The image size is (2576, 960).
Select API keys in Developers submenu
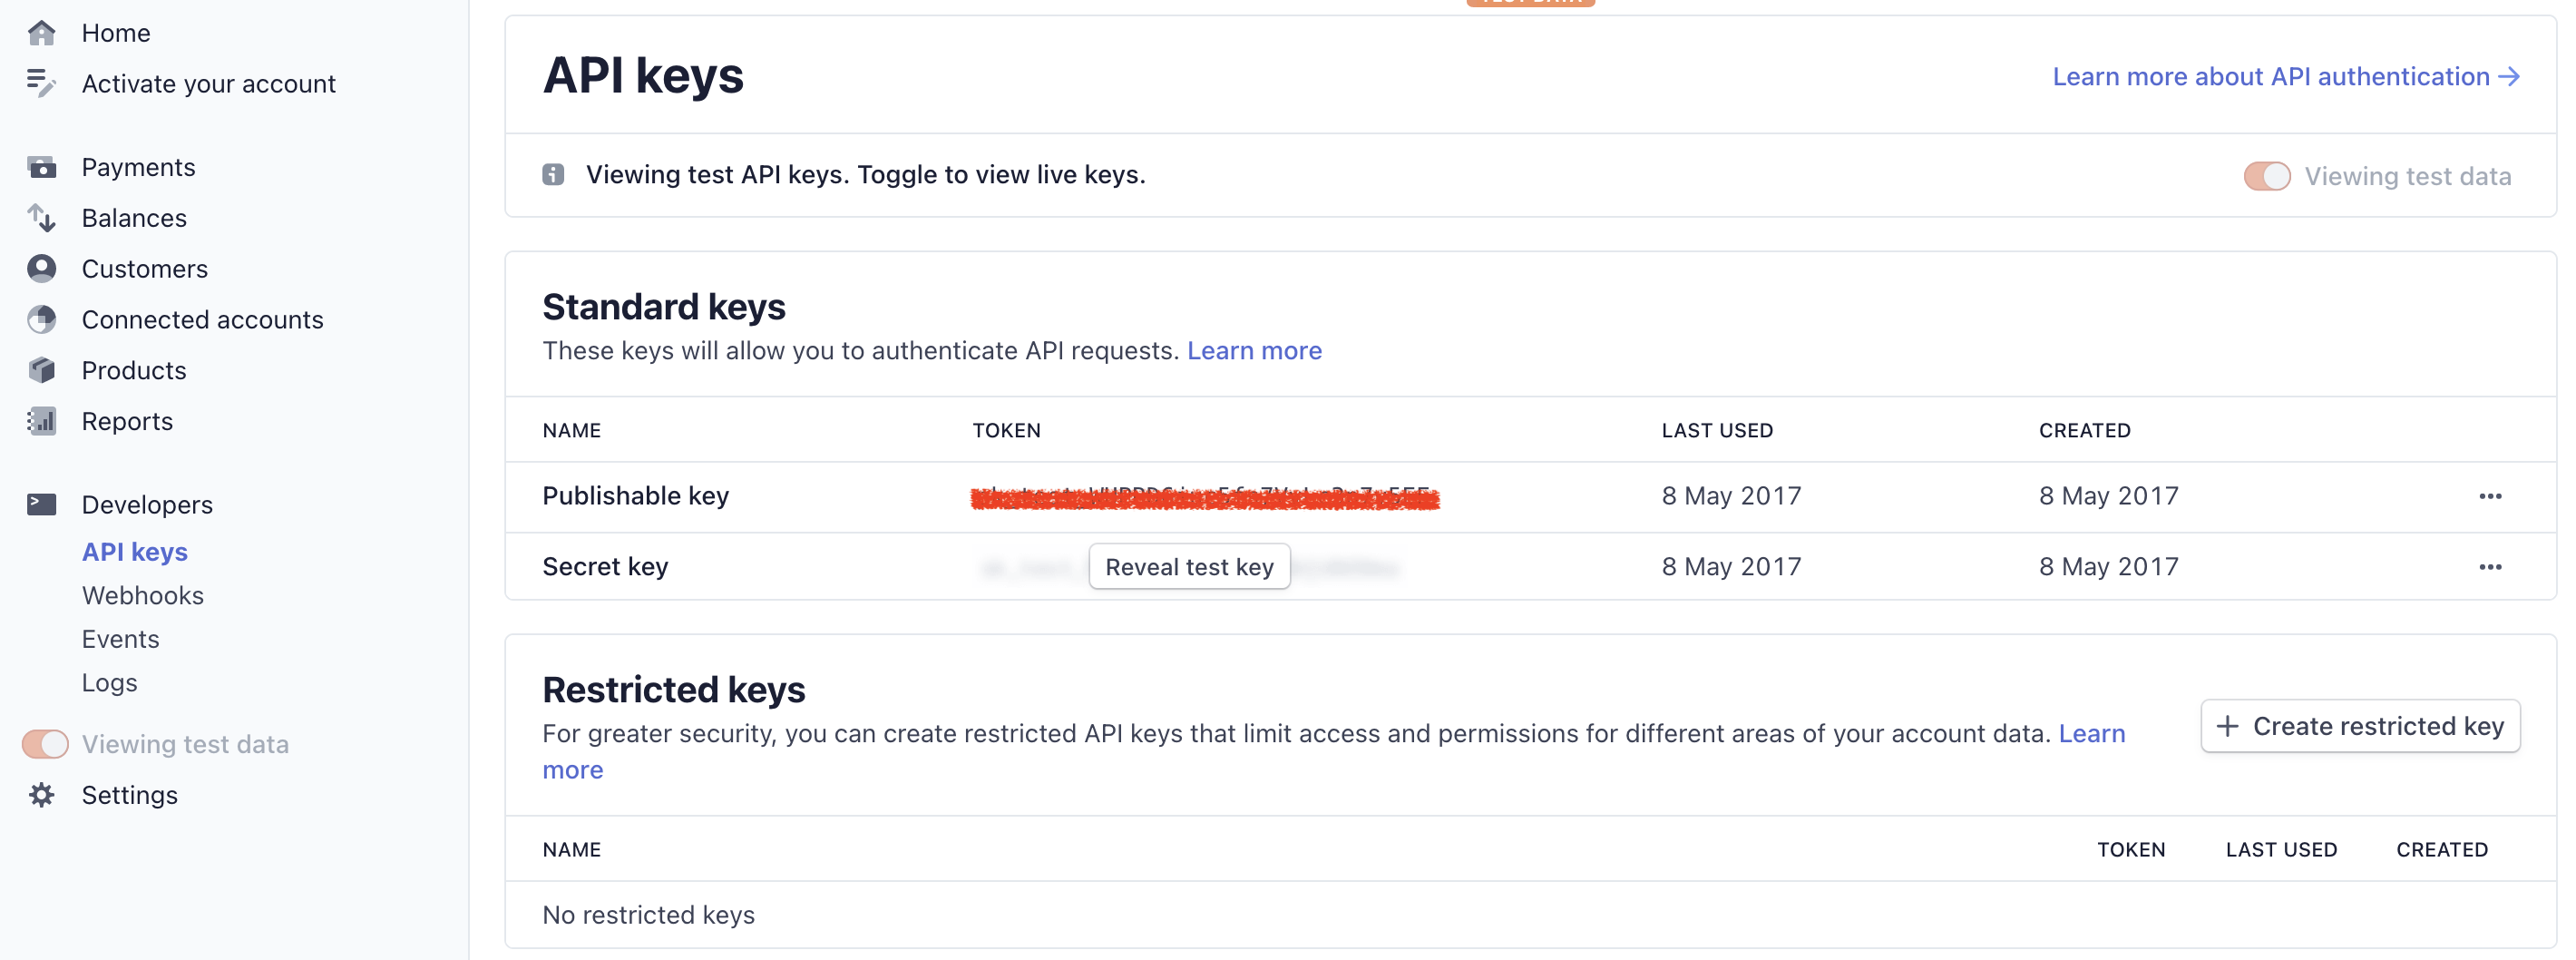pyautogui.click(x=135, y=552)
